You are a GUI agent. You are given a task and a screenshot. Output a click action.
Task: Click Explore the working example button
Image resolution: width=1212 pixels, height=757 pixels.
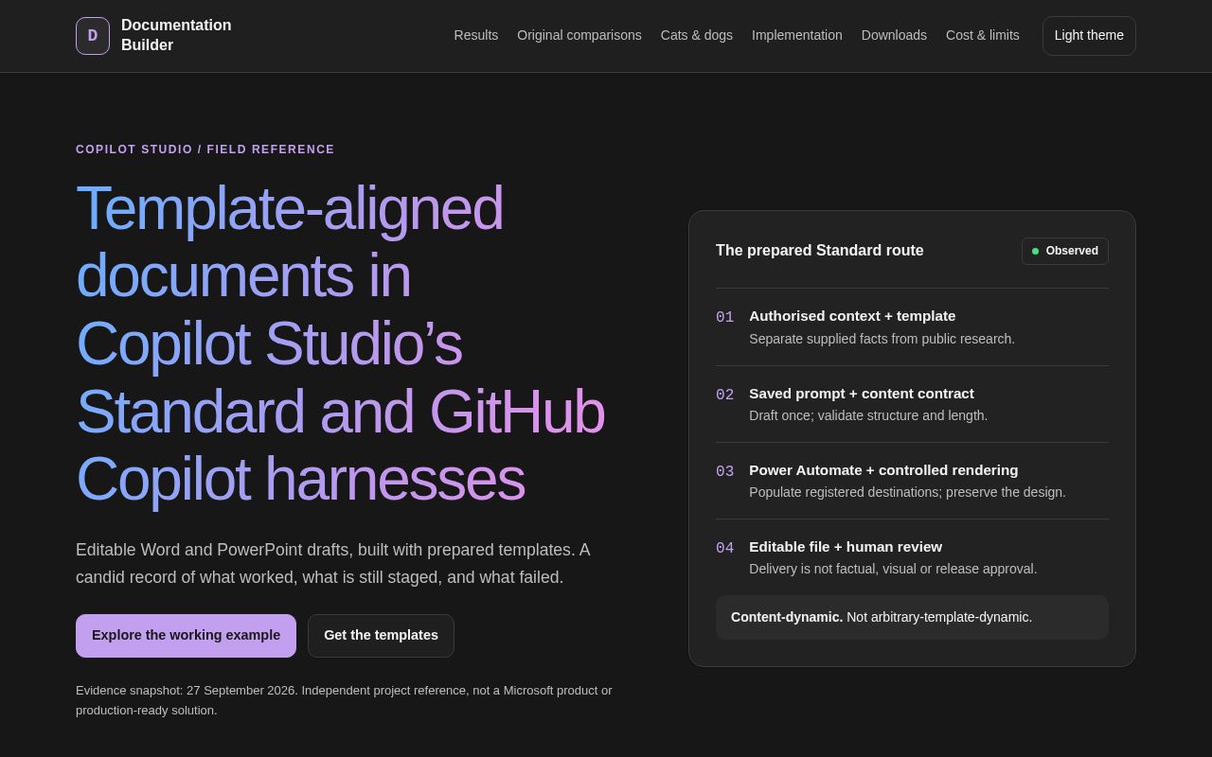pos(186,636)
